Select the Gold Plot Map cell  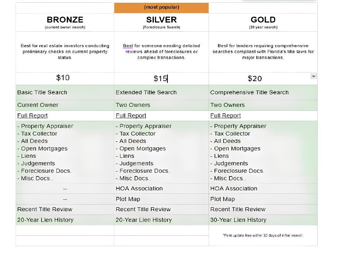click(263, 199)
